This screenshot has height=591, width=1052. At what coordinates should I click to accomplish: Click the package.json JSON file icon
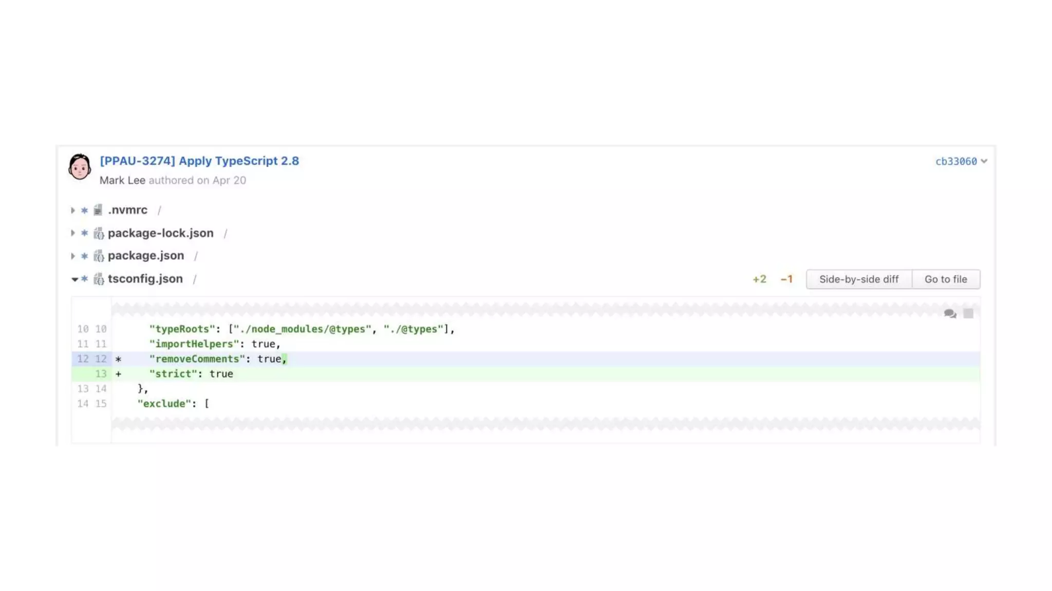click(99, 256)
